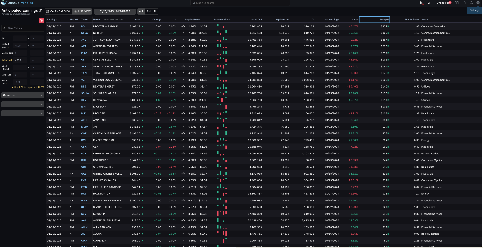Open the NFLX ticker link
The height and width of the screenshot is (248, 483).
tap(84, 33)
